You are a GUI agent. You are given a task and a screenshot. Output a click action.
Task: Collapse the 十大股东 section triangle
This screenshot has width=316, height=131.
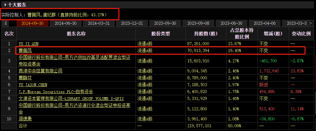(x=5, y=5)
